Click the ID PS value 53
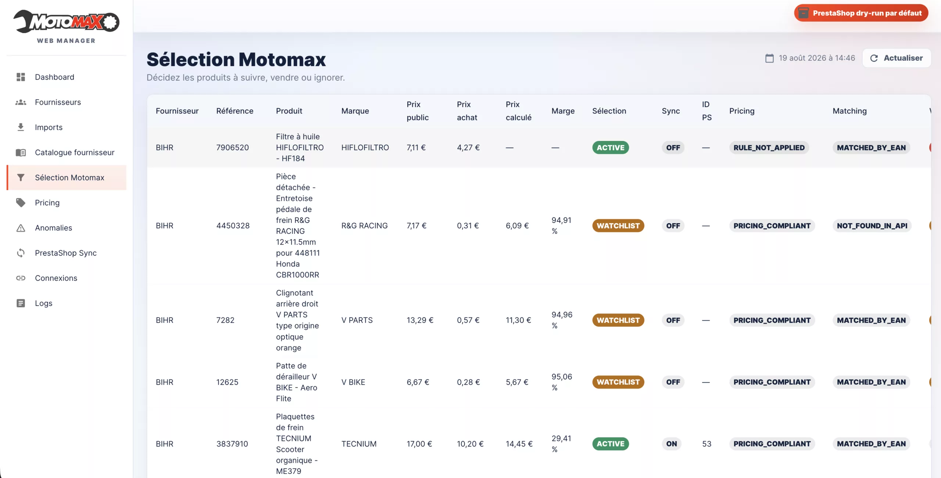The height and width of the screenshot is (478, 941). (x=706, y=444)
